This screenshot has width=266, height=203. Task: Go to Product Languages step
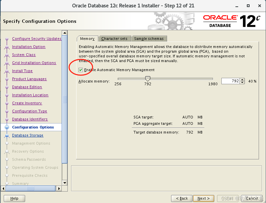(29, 79)
